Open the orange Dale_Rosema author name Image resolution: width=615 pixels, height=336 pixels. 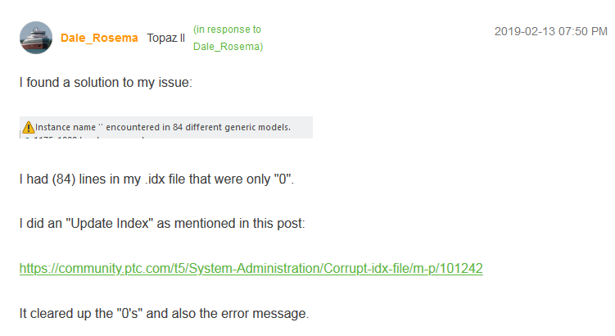click(99, 39)
